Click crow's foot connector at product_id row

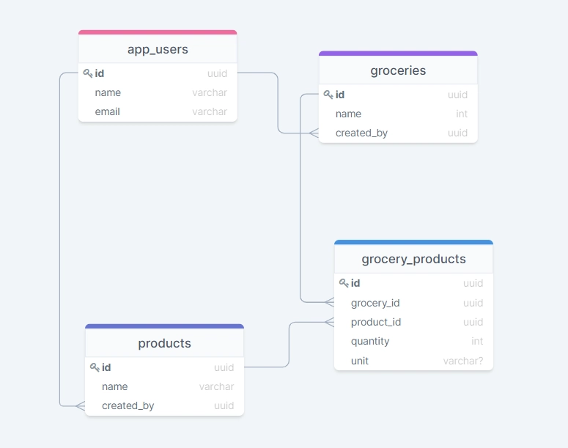[329, 322]
